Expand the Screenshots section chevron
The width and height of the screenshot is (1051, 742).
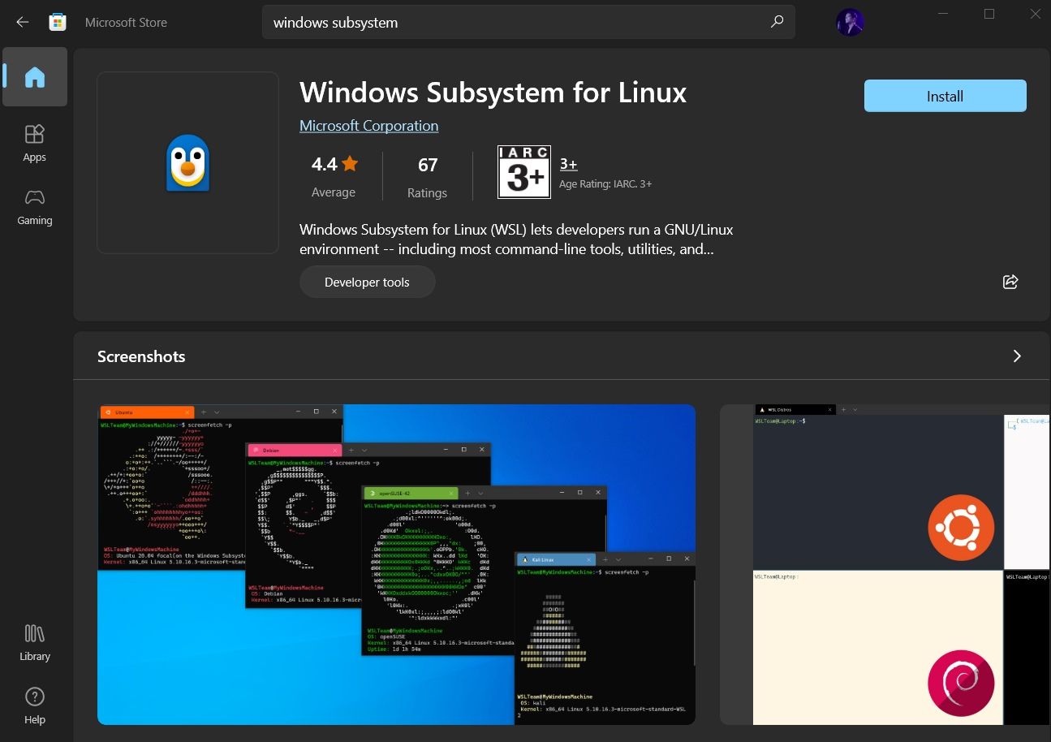coord(1017,356)
